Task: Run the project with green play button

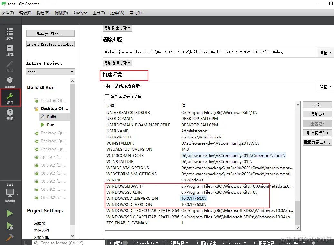Action: (10, 213)
